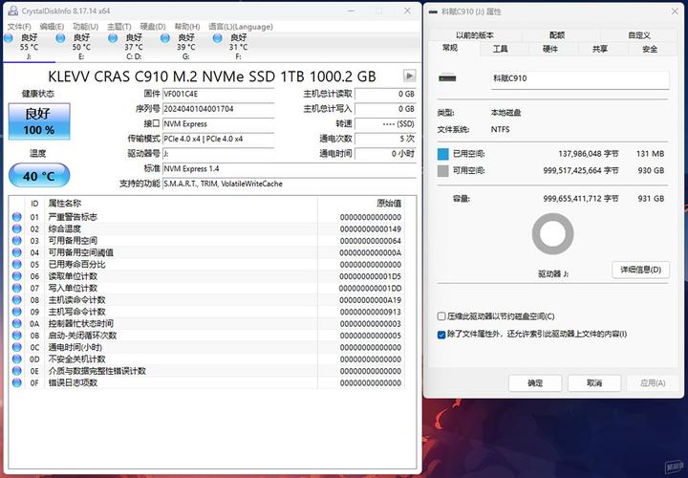Select drive F: status icon at 31 °C
Screen dimensions: 688x478
(217, 38)
